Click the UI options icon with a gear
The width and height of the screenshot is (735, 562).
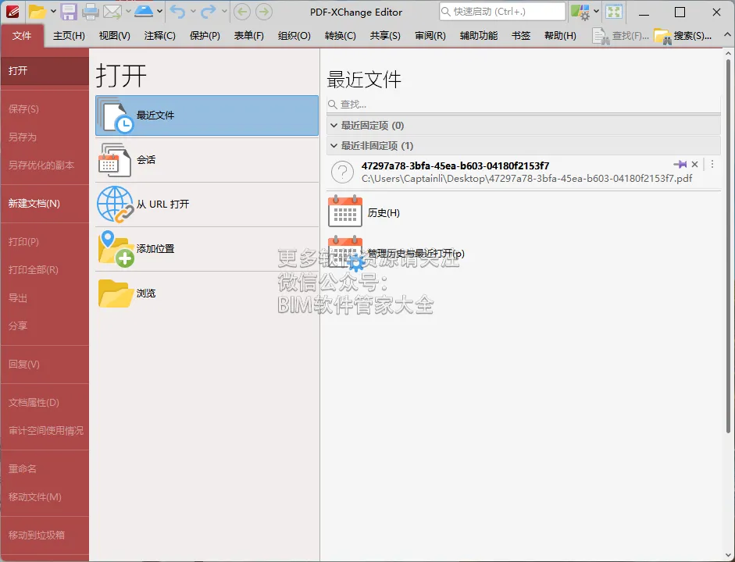[x=580, y=12]
